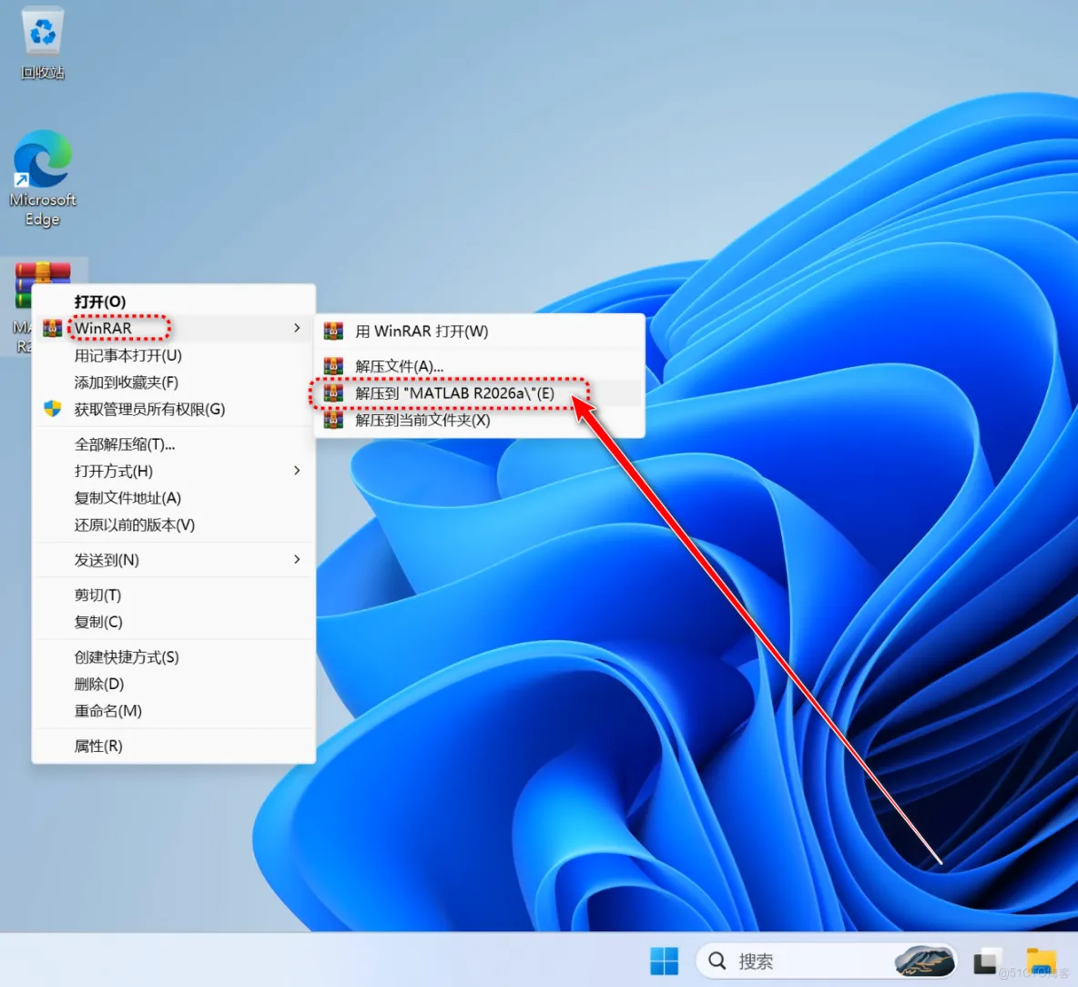
Task: Launch the Microsoft Edge desktop shortcut
Action: (43, 178)
